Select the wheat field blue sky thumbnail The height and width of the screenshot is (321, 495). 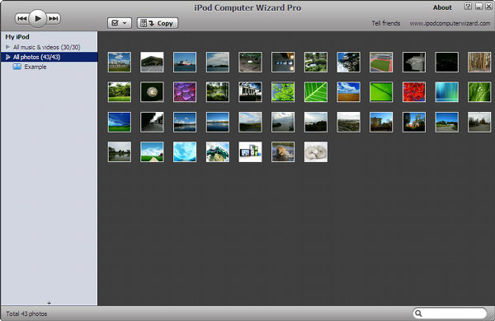pos(348,92)
